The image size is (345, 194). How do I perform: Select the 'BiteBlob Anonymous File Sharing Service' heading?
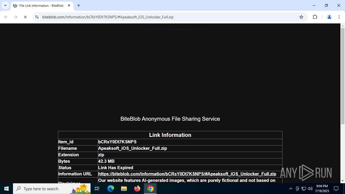click(170, 119)
